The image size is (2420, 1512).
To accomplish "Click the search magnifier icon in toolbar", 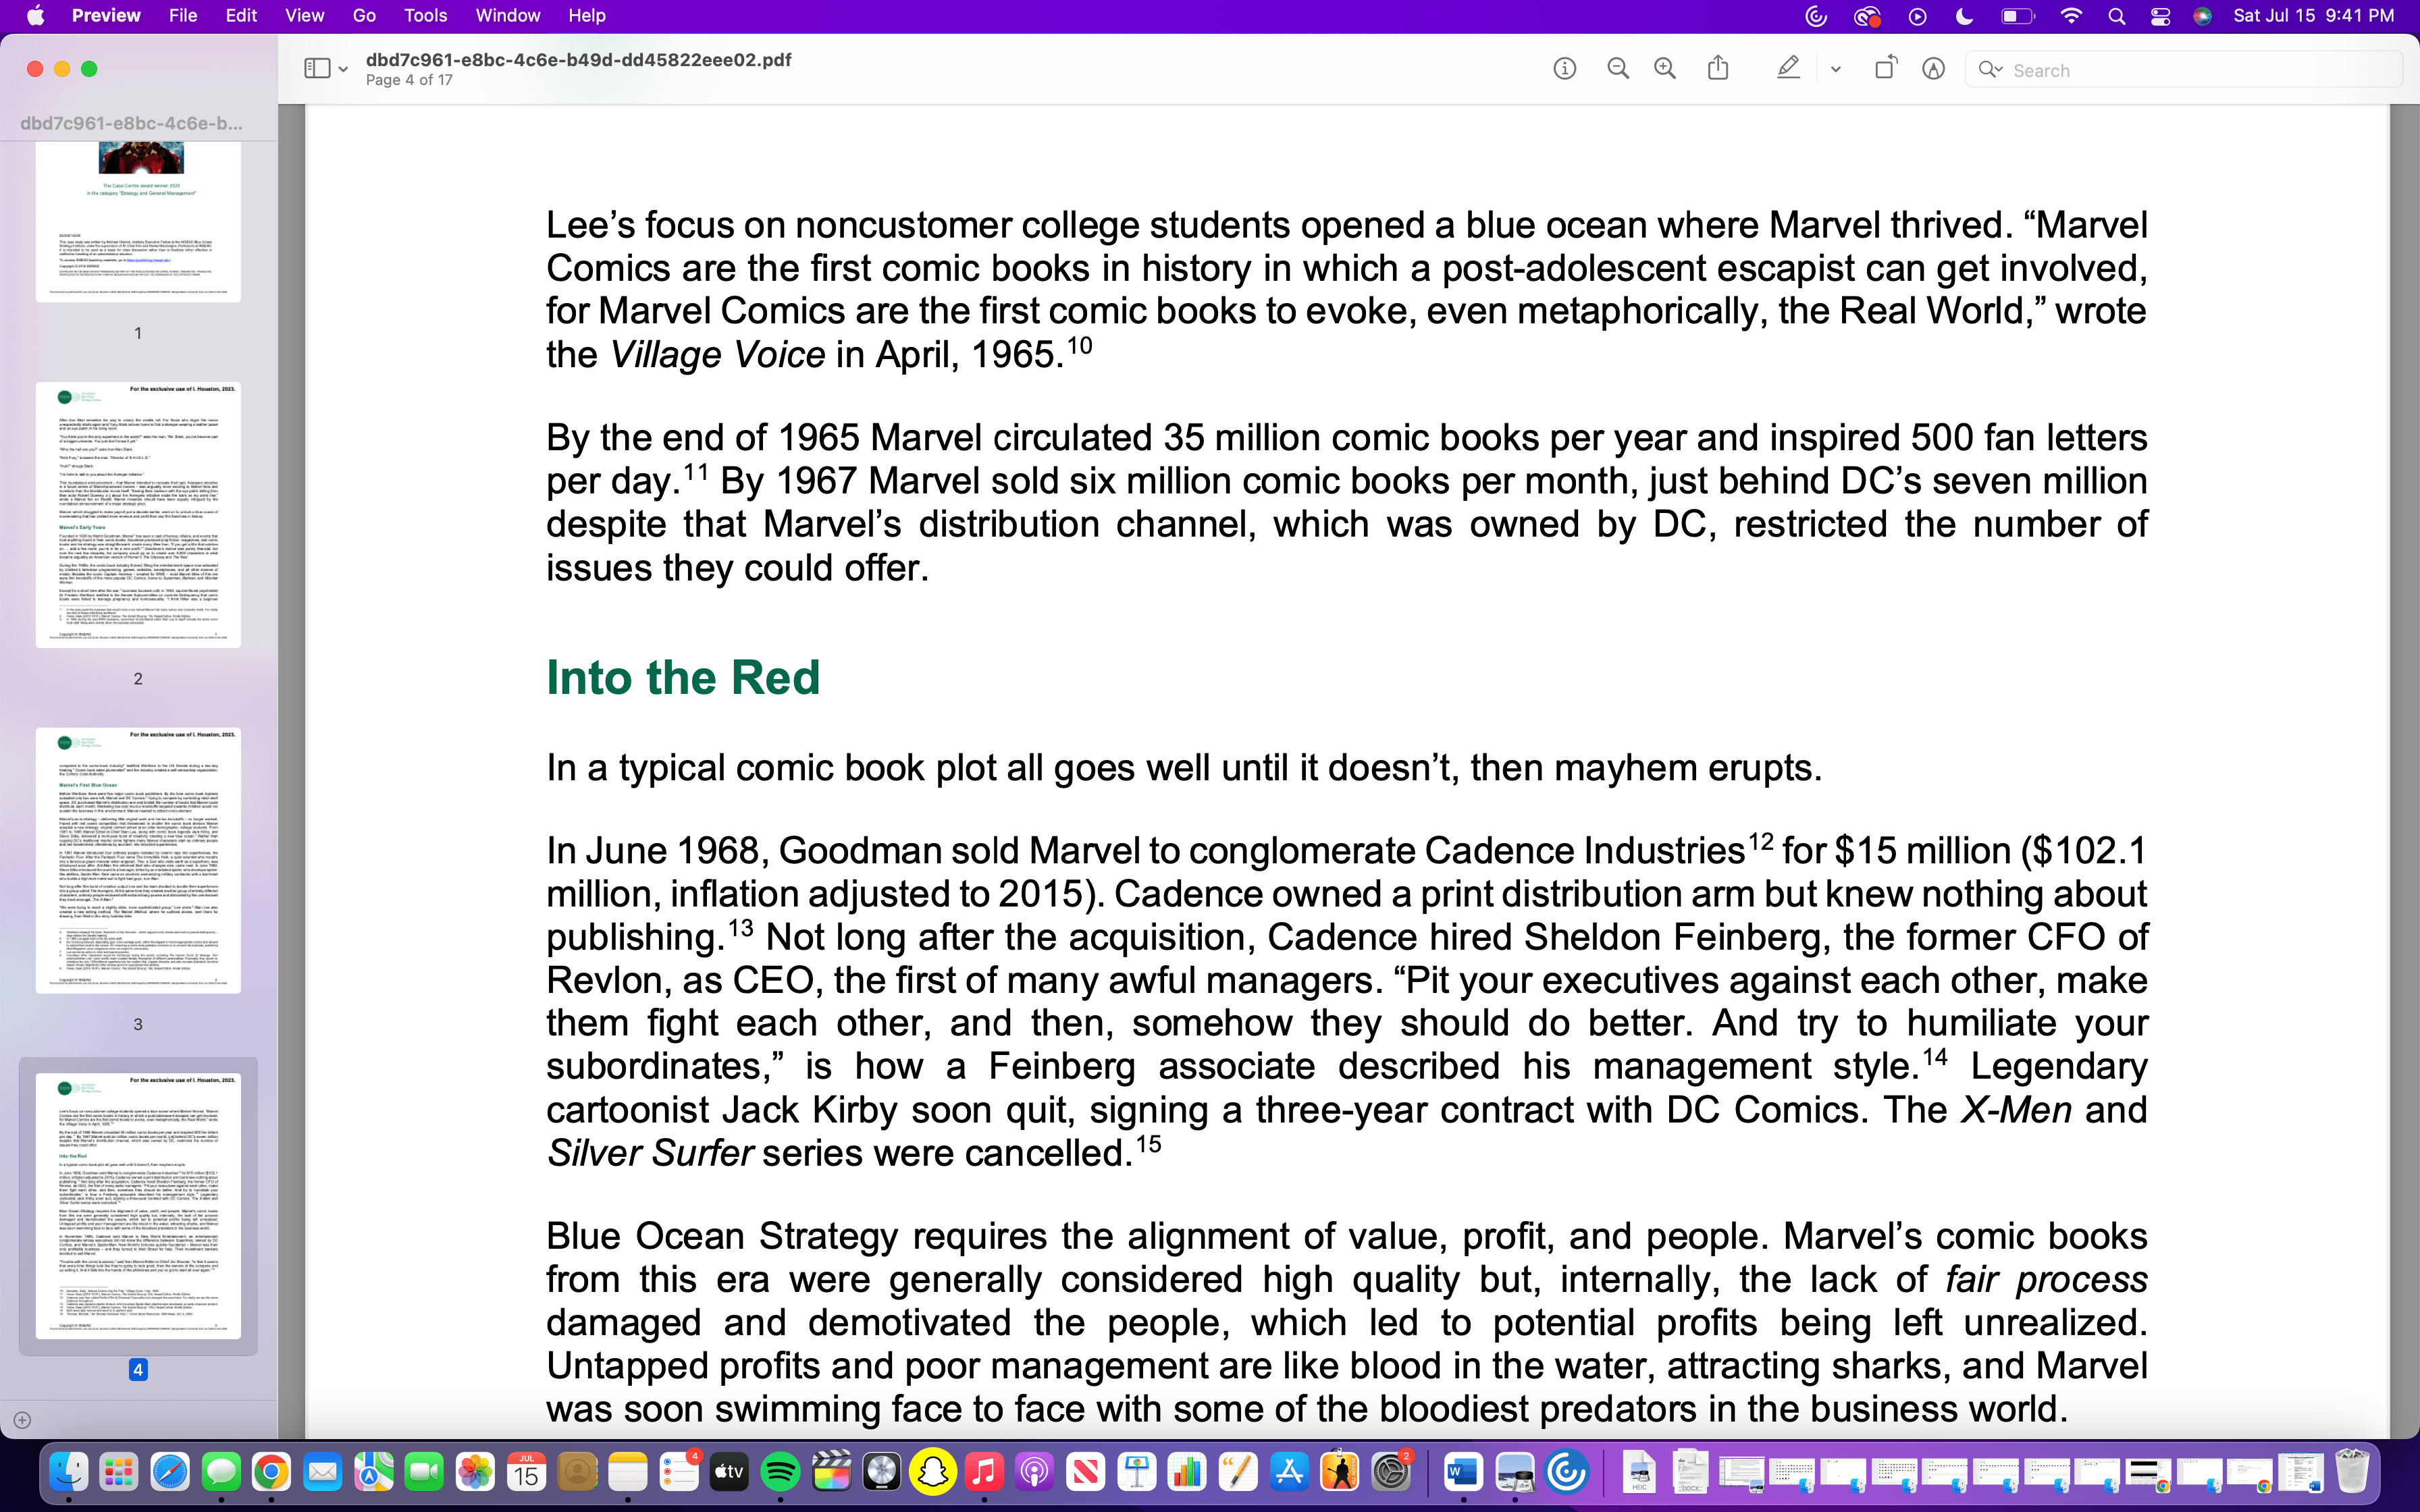I will 1987,70.
